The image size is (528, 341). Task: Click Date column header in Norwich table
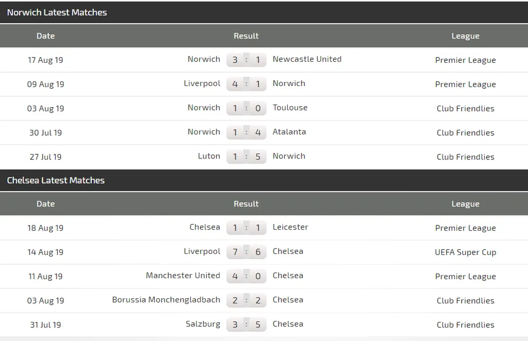coord(45,36)
